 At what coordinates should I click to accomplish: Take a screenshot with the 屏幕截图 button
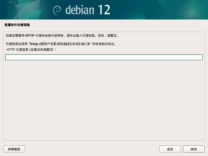(x=14, y=149)
